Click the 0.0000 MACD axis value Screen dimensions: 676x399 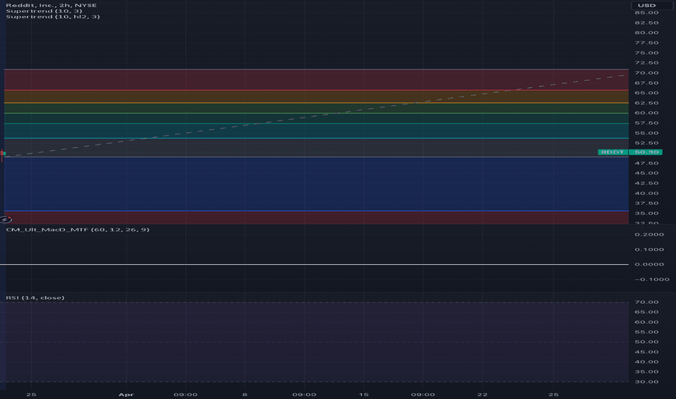649,264
